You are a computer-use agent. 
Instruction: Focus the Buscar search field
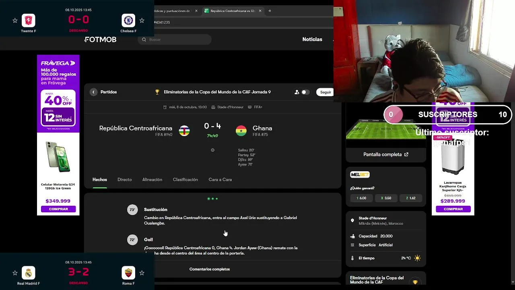(175, 39)
